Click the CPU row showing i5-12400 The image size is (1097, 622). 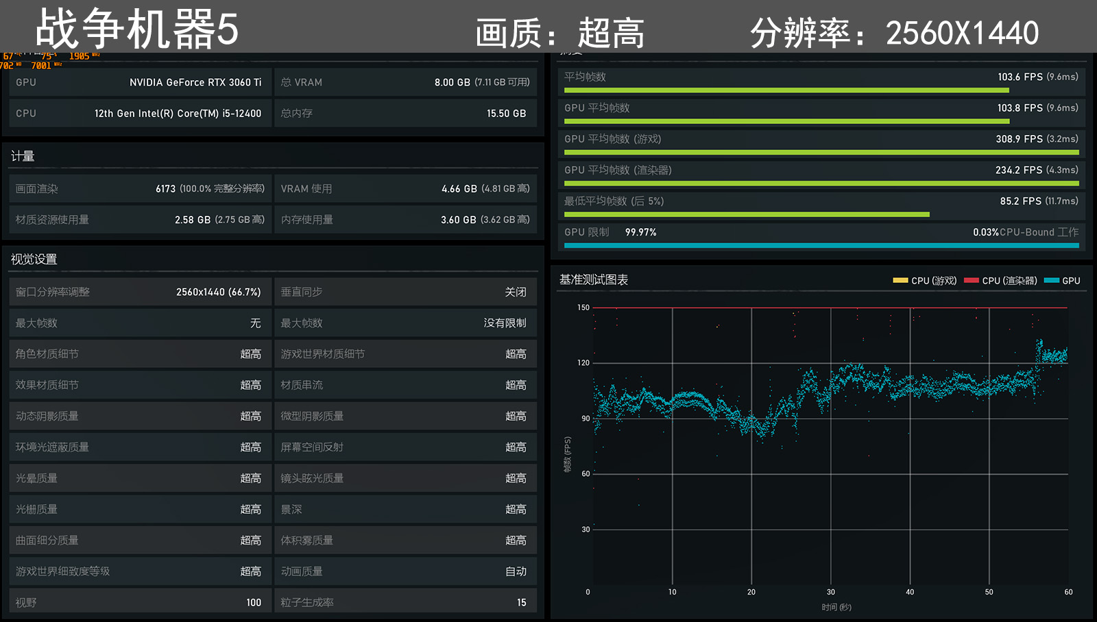[x=137, y=113]
